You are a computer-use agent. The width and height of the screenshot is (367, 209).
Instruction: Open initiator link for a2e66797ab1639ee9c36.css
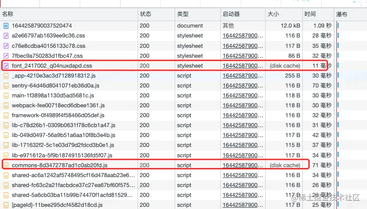(243, 36)
